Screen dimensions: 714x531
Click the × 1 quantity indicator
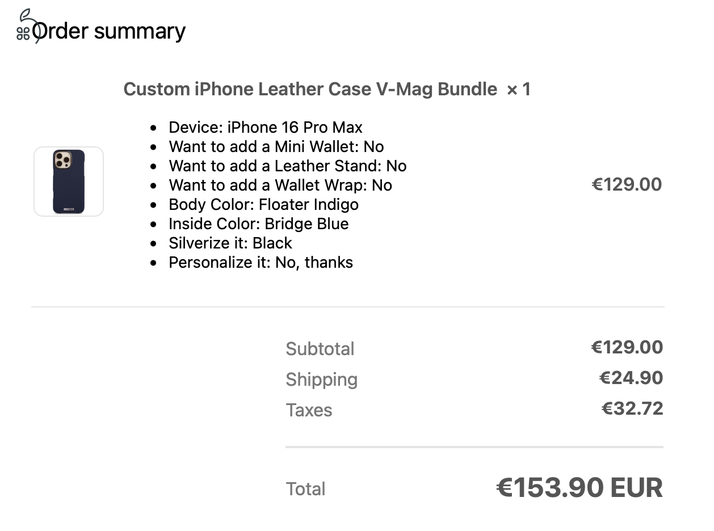(x=519, y=89)
